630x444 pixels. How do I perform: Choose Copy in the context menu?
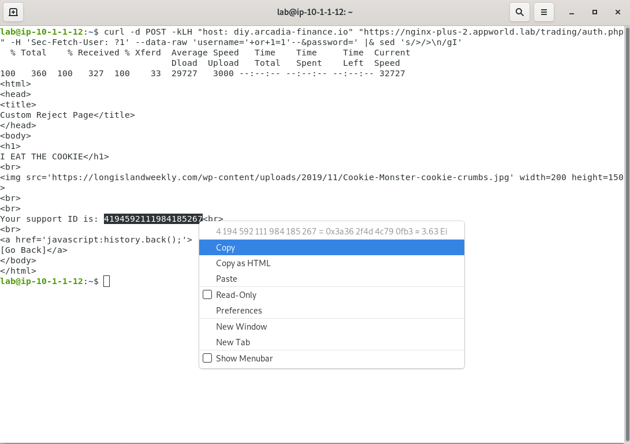point(331,248)
